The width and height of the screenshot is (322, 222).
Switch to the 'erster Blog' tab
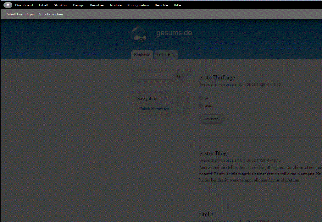click(x=166, y=55)
